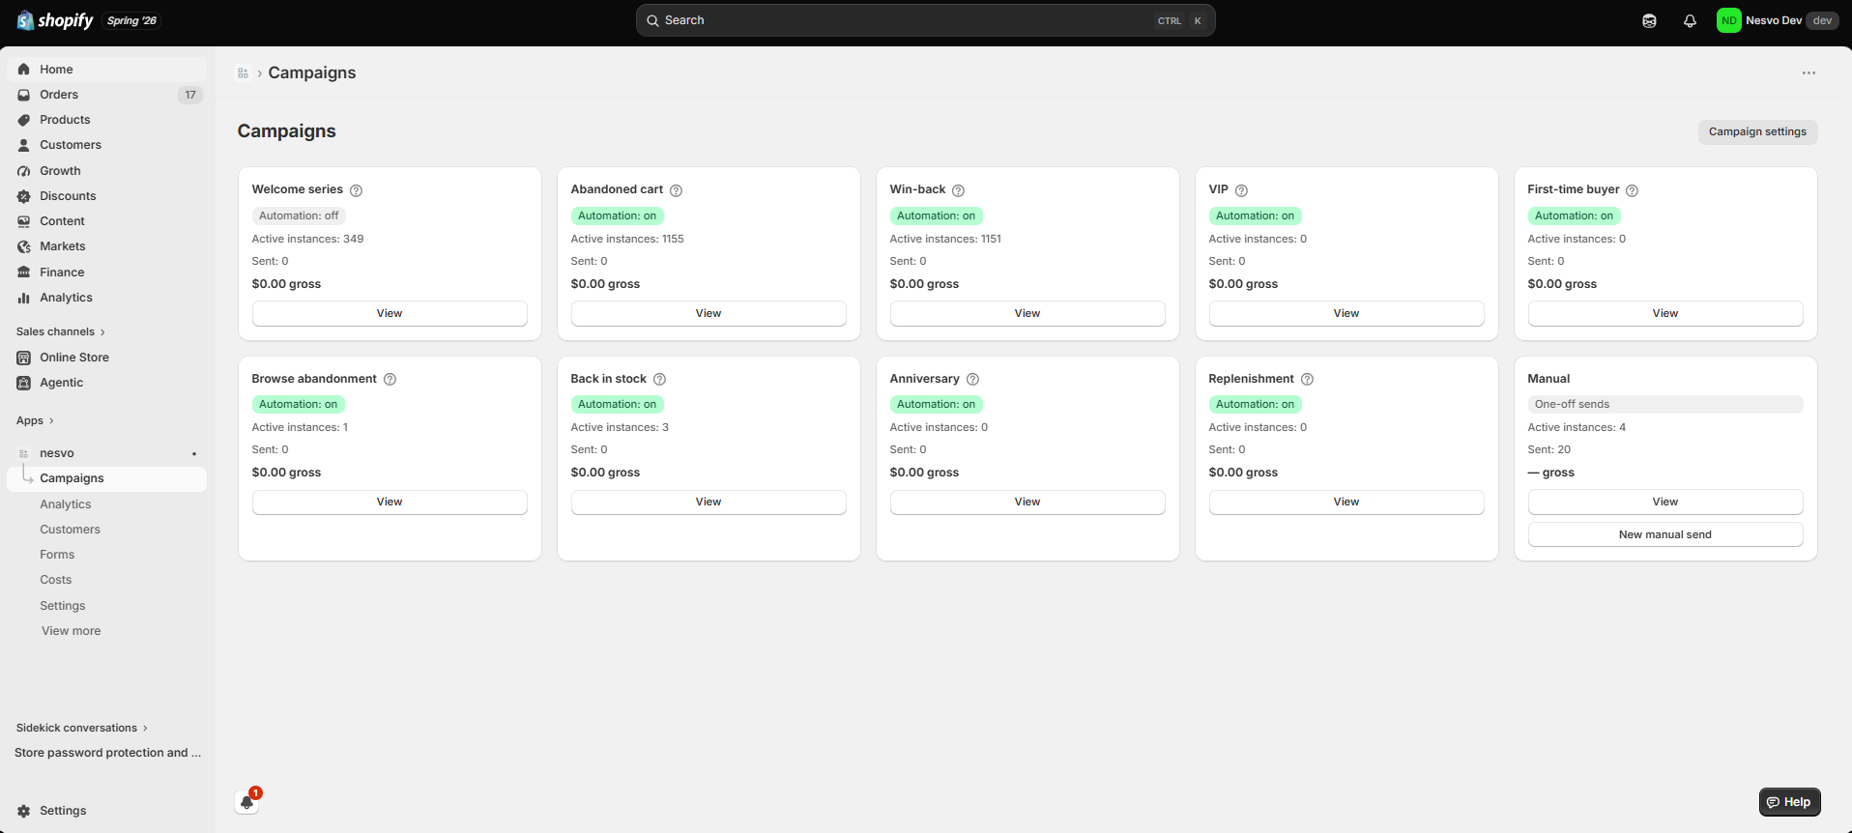Open the Sidekick icon in top bar

pos(1649,20)
